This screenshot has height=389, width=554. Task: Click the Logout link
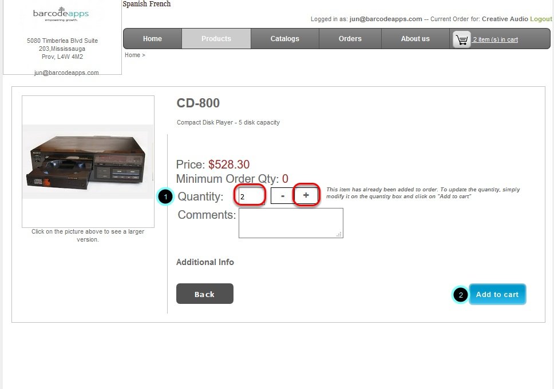[541, 19]
